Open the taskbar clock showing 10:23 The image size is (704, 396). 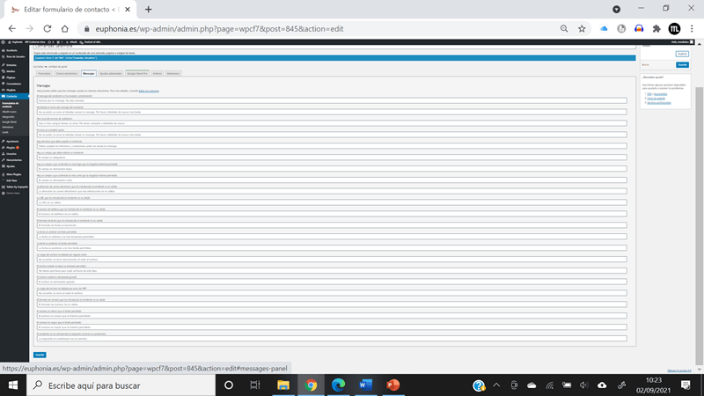tap(653, 385)
